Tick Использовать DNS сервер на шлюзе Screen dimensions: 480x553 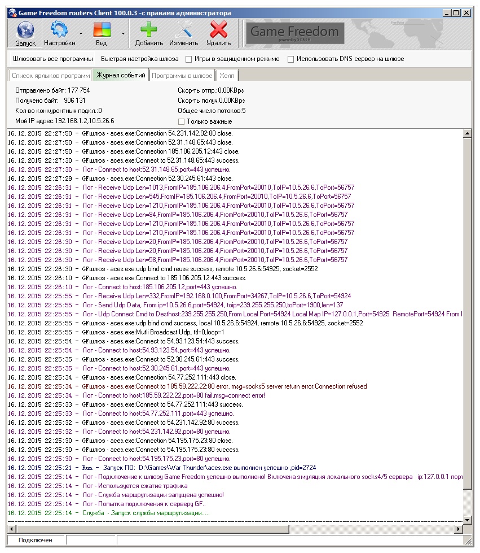(x=290, y=59)
